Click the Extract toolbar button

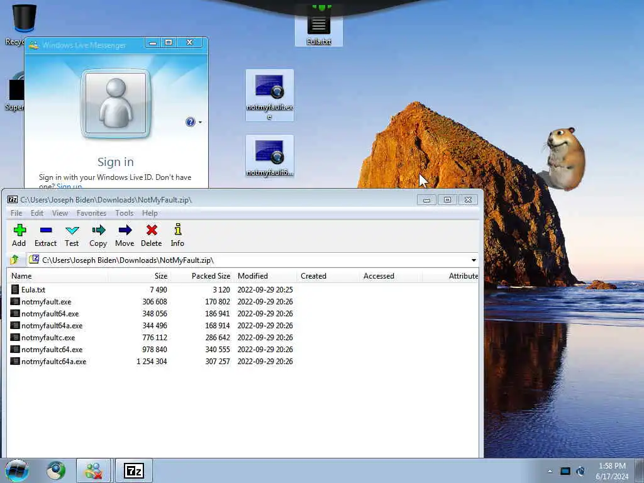click(45, 235)
